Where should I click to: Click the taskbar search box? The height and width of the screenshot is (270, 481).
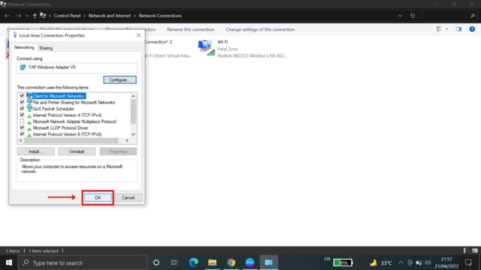[83, 262]
